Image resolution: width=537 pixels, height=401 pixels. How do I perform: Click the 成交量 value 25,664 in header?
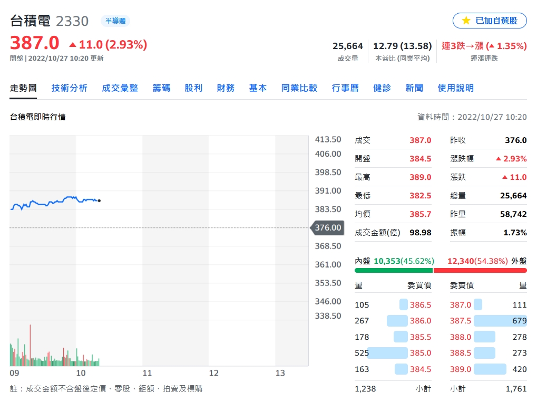pyautogui.click(x=348, y=46)
